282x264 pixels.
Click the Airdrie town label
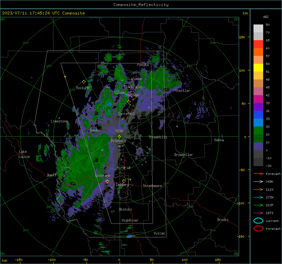[x=123, y=168]
